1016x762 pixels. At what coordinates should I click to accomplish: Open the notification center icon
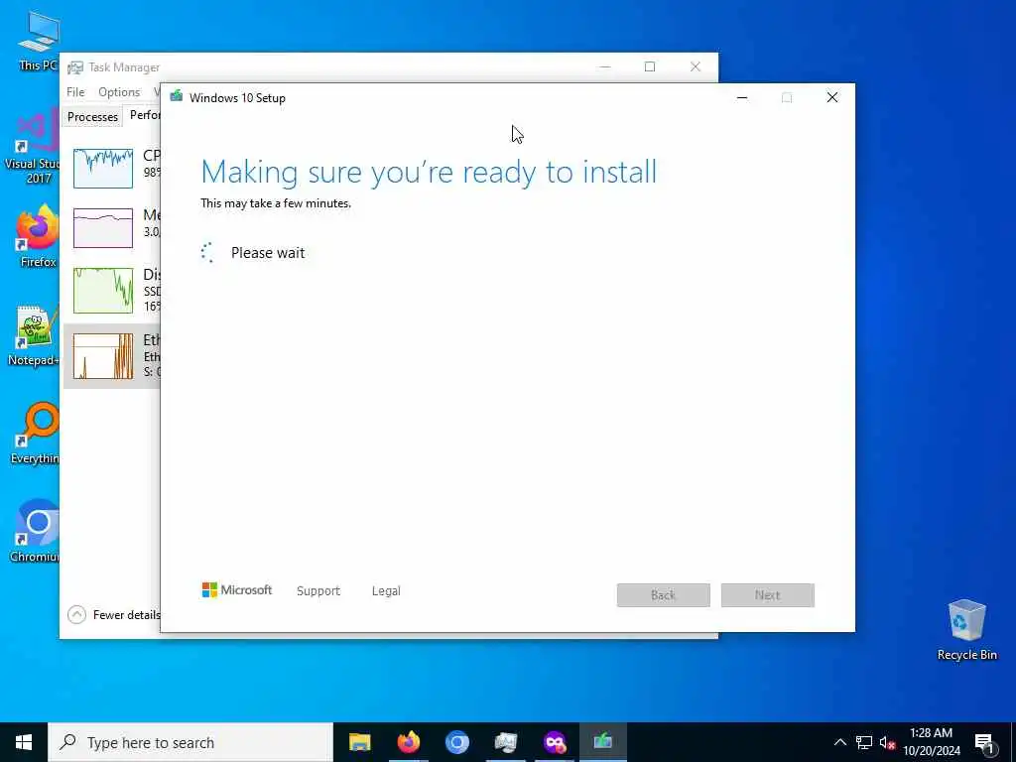click(x=984, y=743)
